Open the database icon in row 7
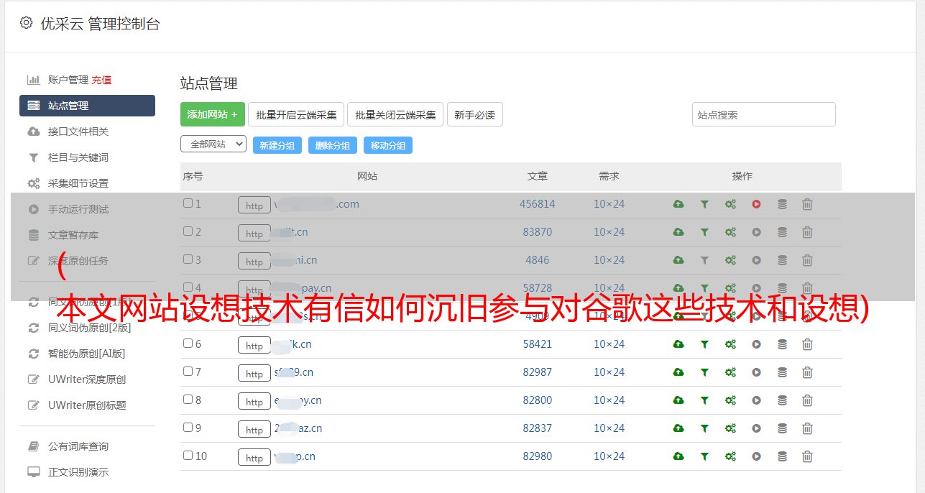This screenshot has width=925, height=493. tap(782, 372)
